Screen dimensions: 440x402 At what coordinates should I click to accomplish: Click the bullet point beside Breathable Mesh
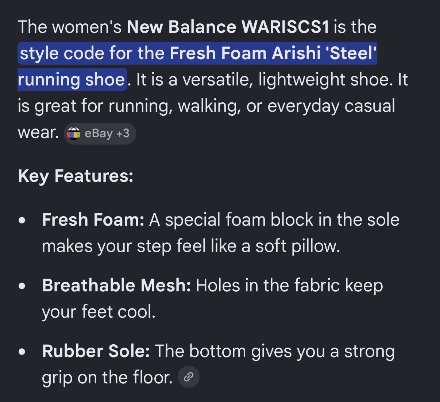click(22, 286)
